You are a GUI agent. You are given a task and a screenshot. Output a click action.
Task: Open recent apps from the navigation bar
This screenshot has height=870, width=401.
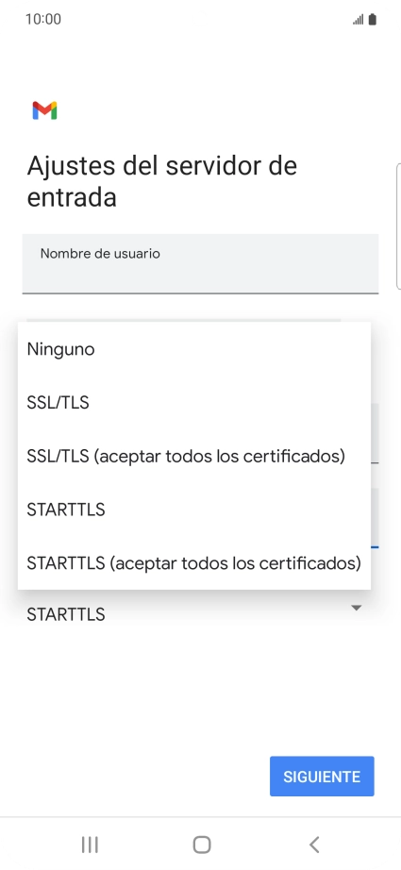(x=90, y=845)
